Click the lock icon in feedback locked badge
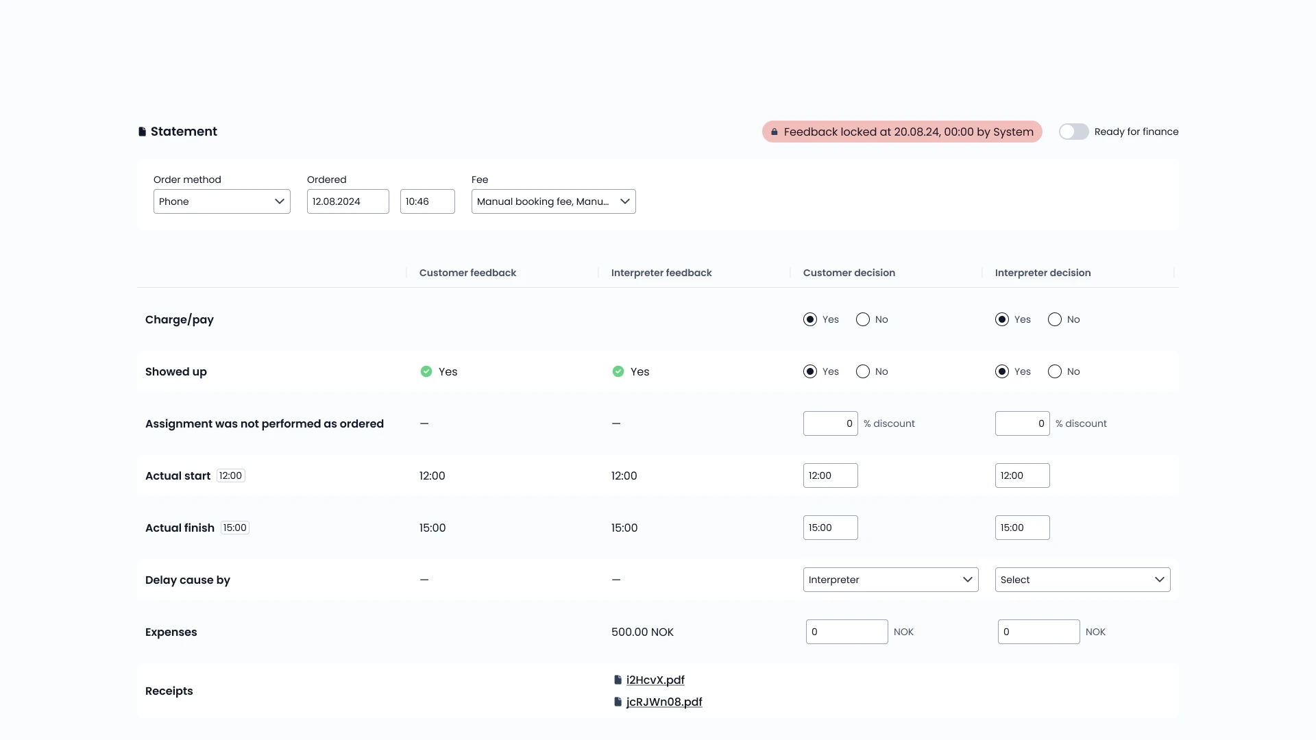1316x740 pixels. (775, 132)
